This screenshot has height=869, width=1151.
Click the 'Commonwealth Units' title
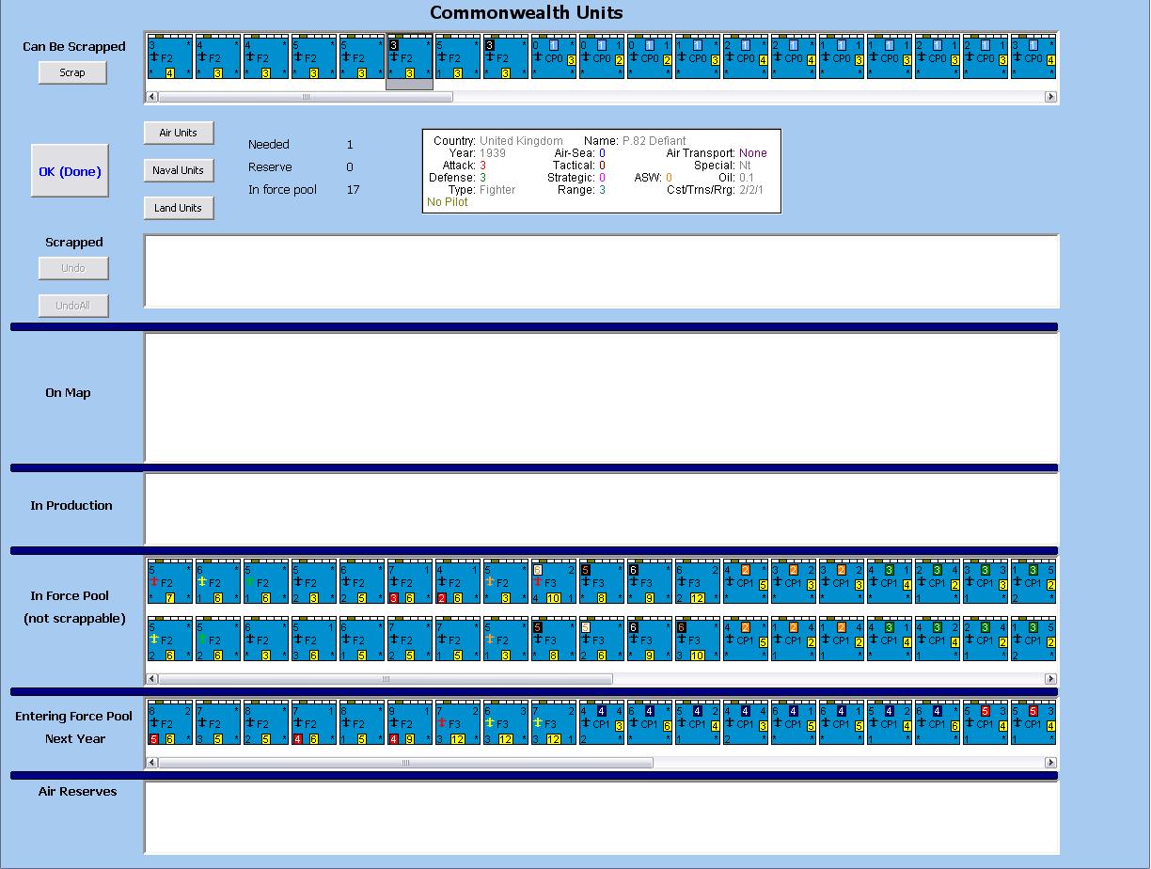527,13
